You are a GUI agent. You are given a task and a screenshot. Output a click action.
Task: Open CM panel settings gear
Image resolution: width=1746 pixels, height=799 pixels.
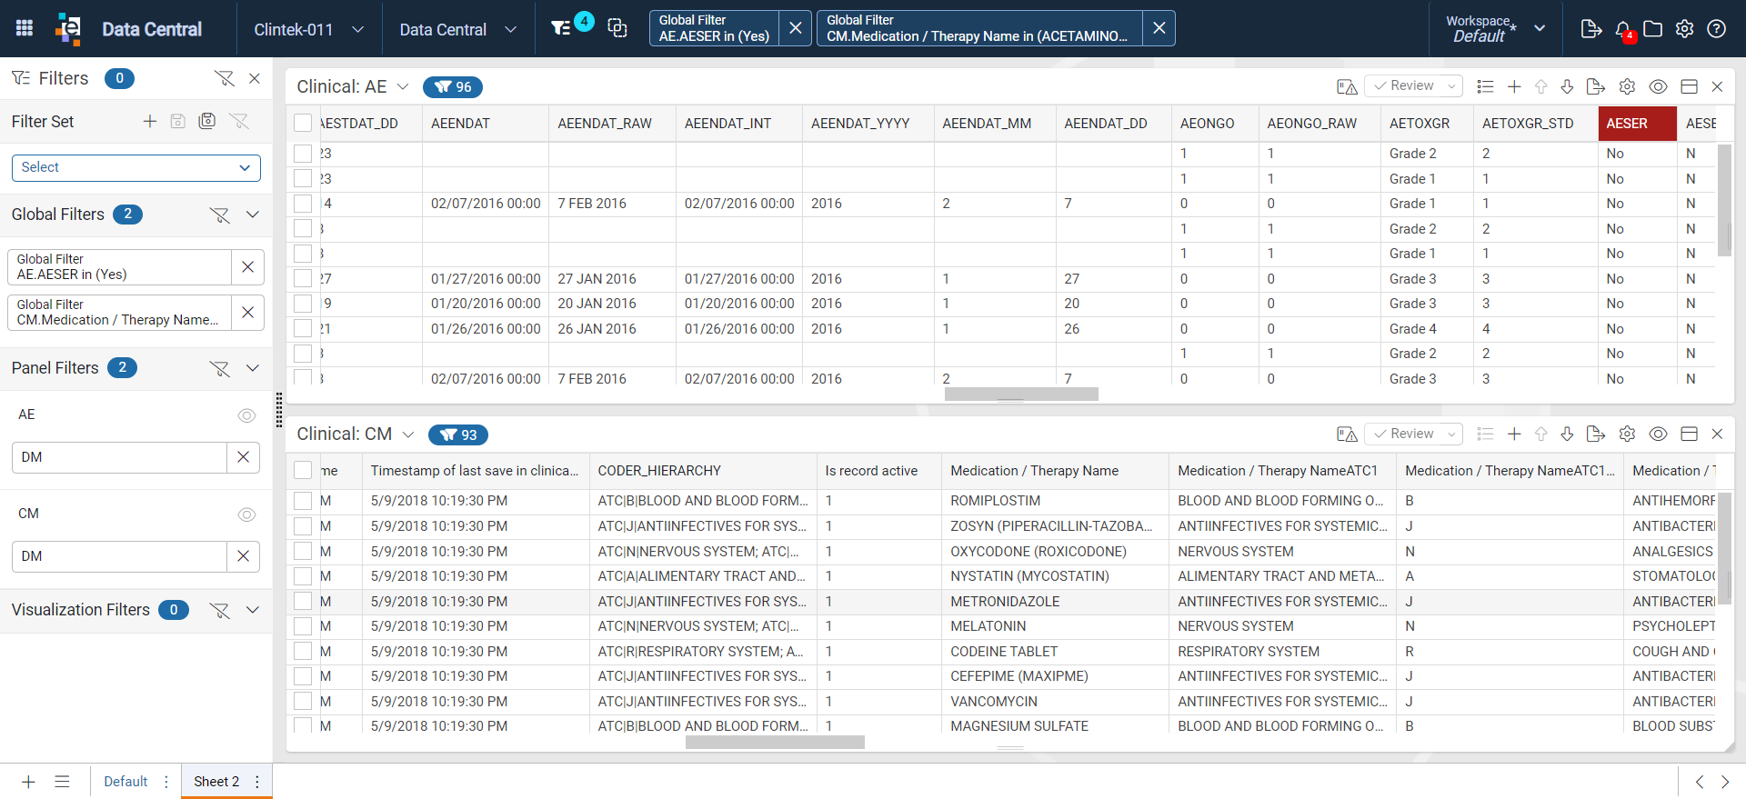click(x=1627, y=434)
